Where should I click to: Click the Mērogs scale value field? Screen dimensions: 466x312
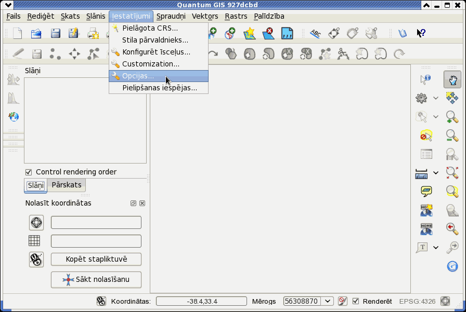coord(302,301)
